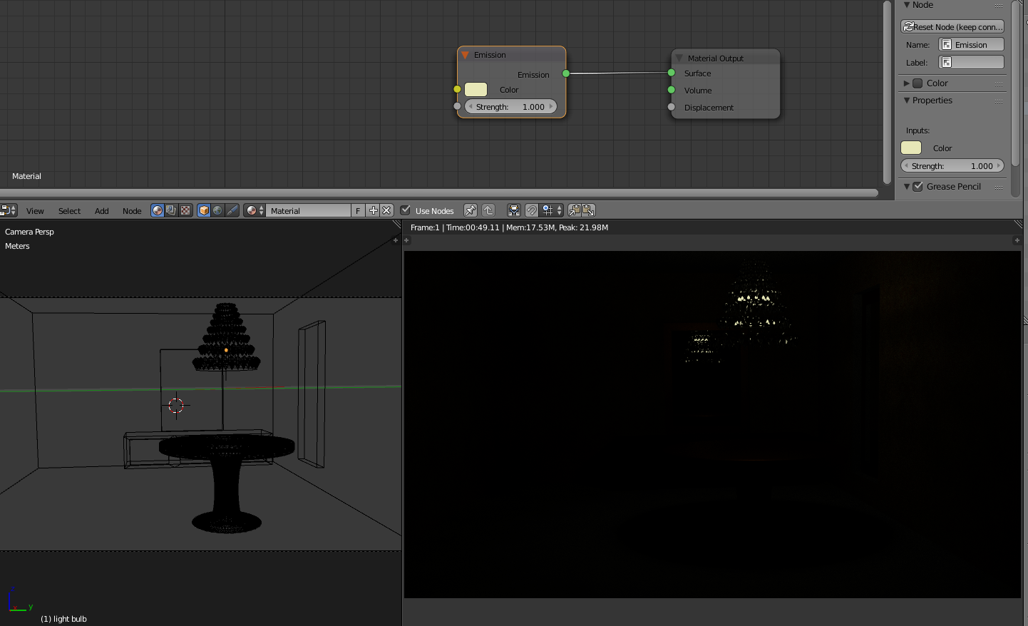Click the Material name field in header

pyautogui.click(x=309, y=210)
